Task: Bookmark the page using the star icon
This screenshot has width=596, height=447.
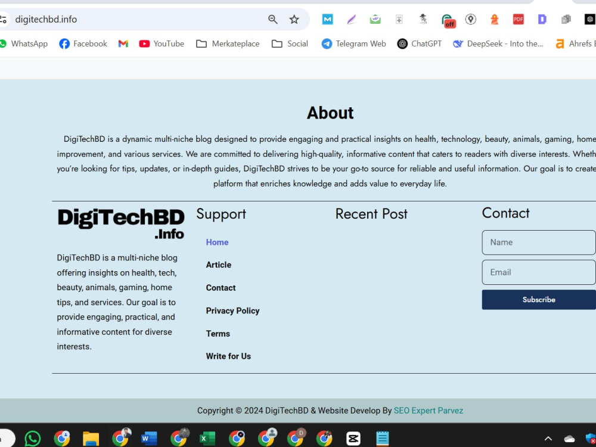Action: (294, 19)
